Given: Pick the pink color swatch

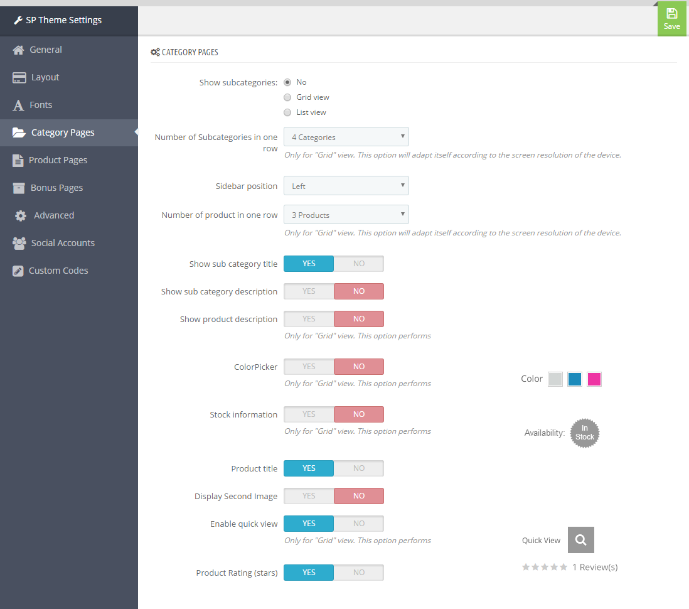Looking at the screenshot, I should click(x=594, y=379).
